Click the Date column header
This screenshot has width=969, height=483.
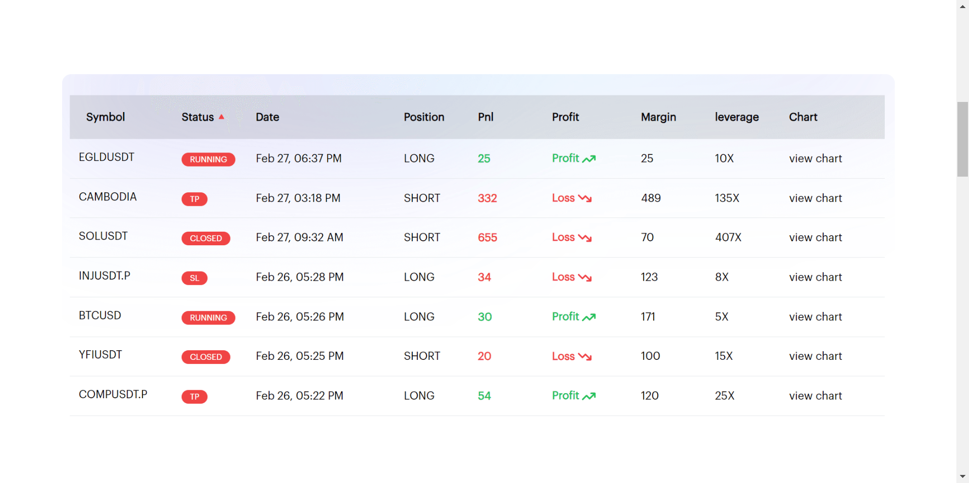(267, 117)
